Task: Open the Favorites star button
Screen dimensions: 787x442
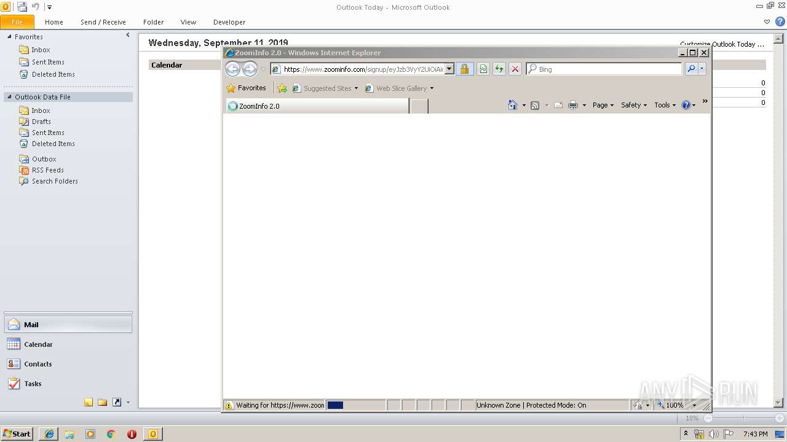Action: [x=246, y=88]
